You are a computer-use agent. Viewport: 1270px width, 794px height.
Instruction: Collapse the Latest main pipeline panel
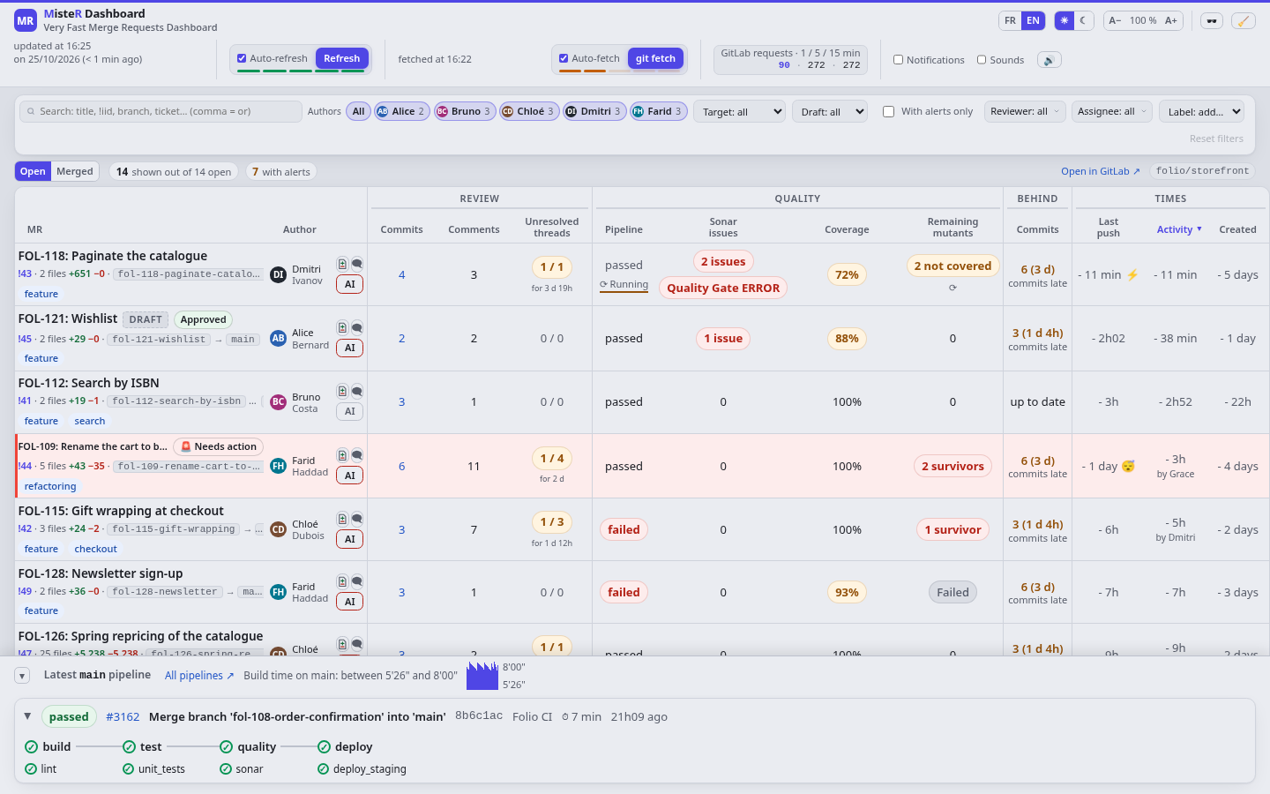[x=22, y=676]
